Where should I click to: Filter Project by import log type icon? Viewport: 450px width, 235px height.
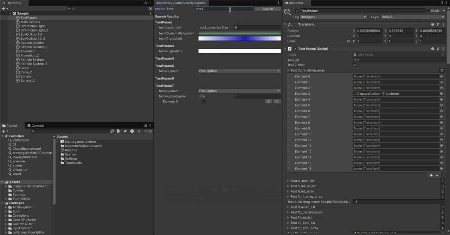(x=132, y=131)
